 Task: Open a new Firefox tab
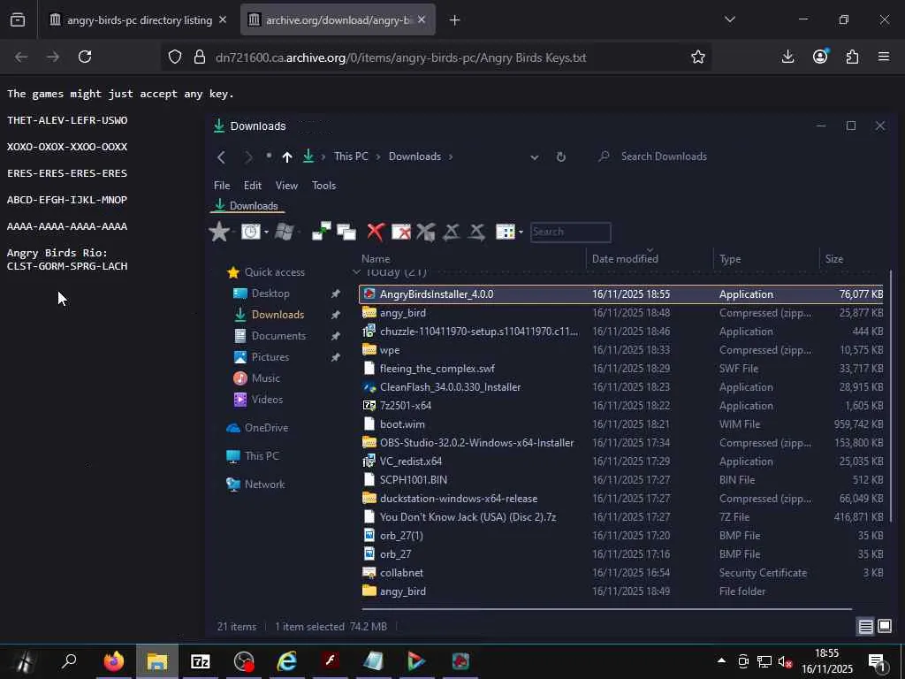[x=455, y=20]
